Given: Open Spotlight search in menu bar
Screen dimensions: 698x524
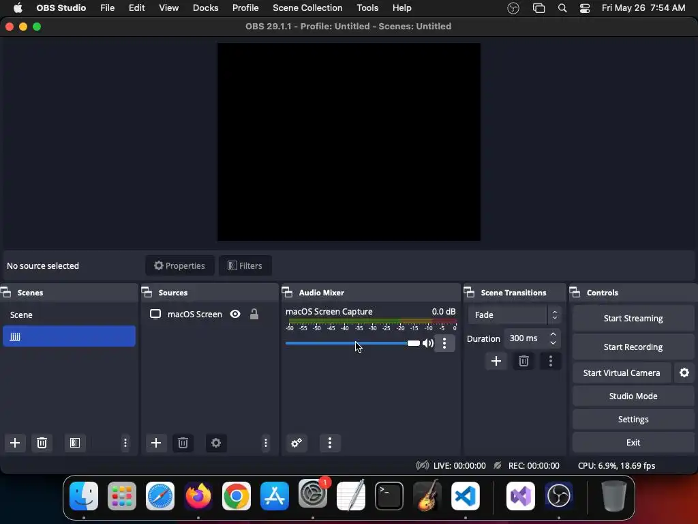Looking at the screenshot, I should (562, 8).
